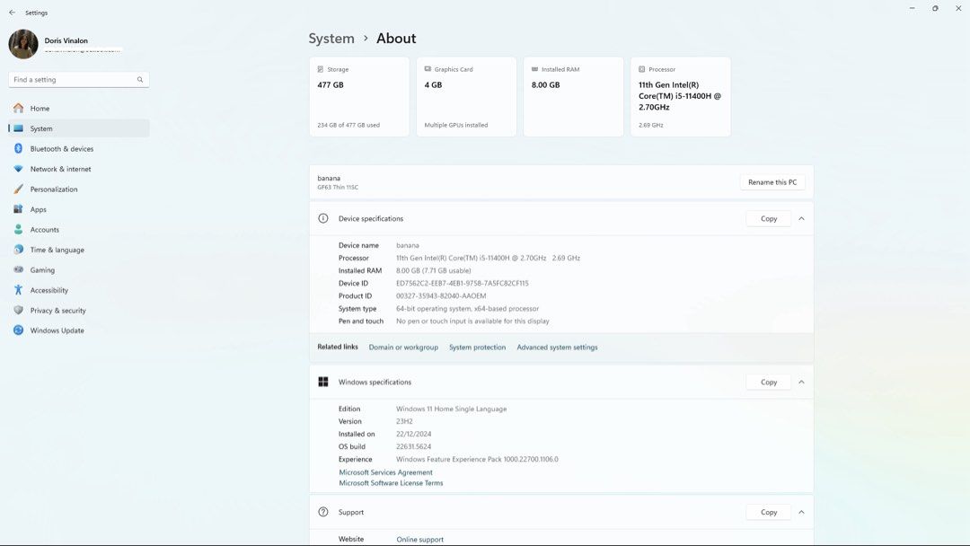Click the Windows Update icon
The width and height of the screenshot is (970, 546).
[19, 330]
